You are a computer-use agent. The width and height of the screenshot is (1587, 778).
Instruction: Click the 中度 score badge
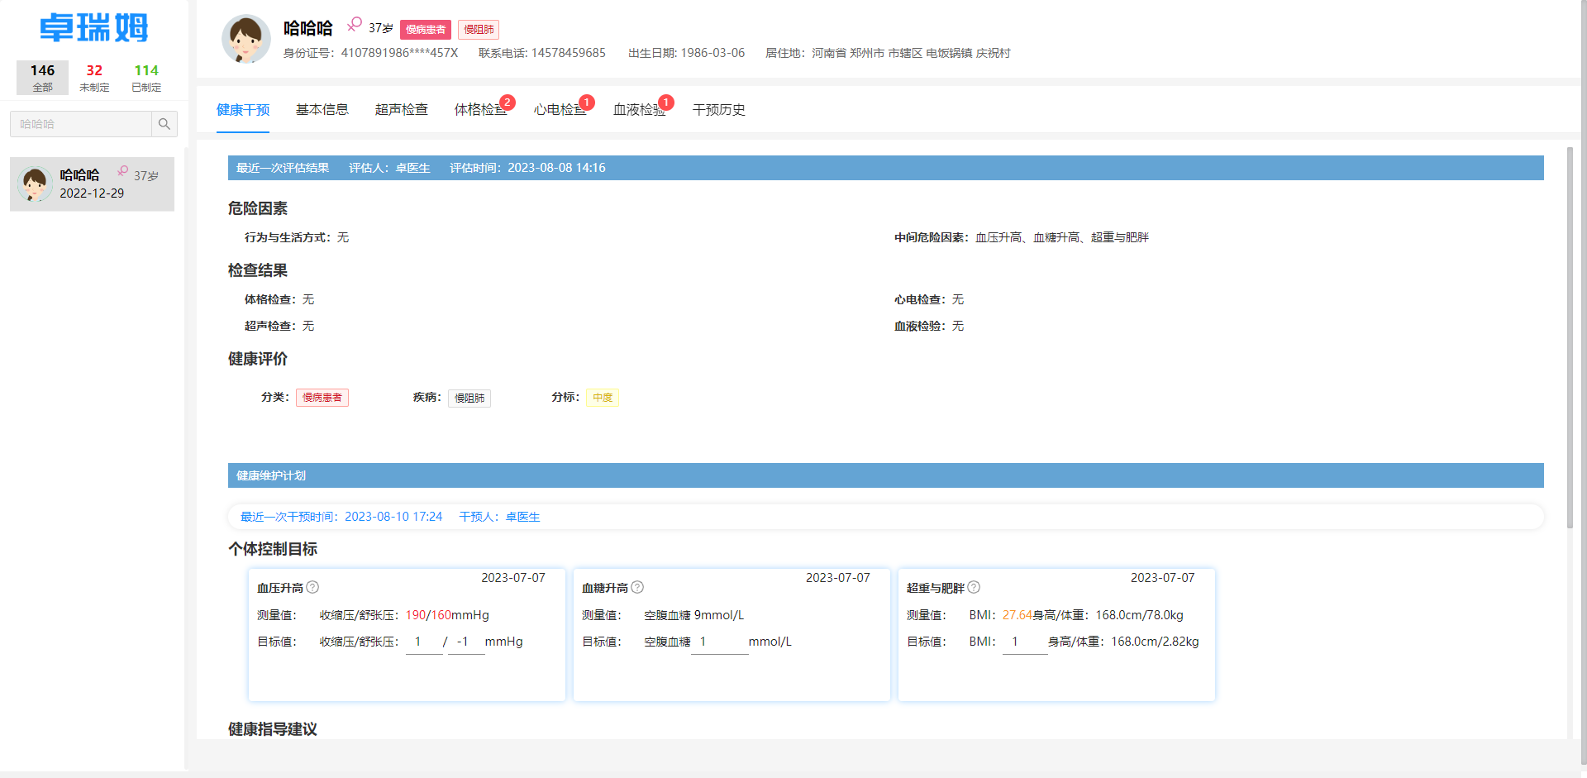coord(603,397)
